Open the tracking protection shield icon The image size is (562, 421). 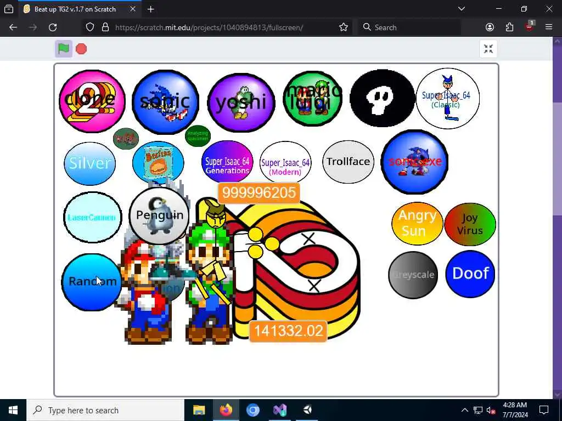click(90, 27)
